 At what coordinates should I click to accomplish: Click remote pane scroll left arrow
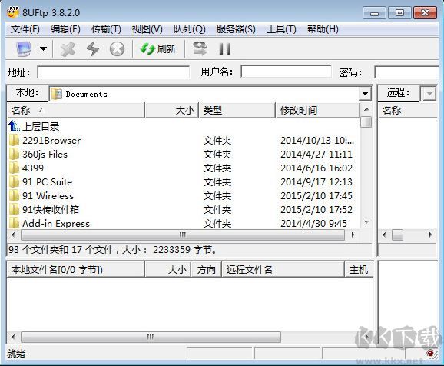(x=384, y=235)
